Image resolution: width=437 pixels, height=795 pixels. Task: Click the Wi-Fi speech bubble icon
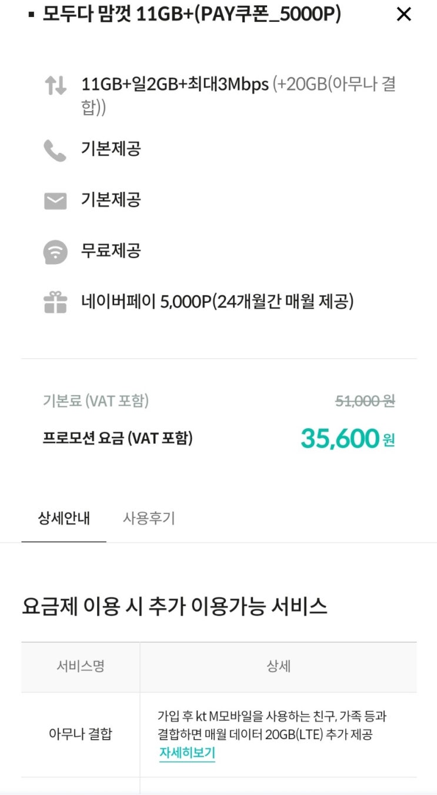[55, 252]
